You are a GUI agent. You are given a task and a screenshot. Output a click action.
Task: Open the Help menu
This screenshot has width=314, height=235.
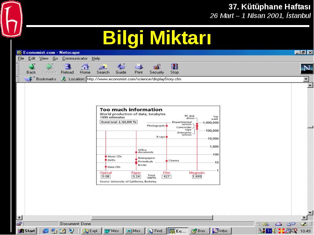[96, 58]
